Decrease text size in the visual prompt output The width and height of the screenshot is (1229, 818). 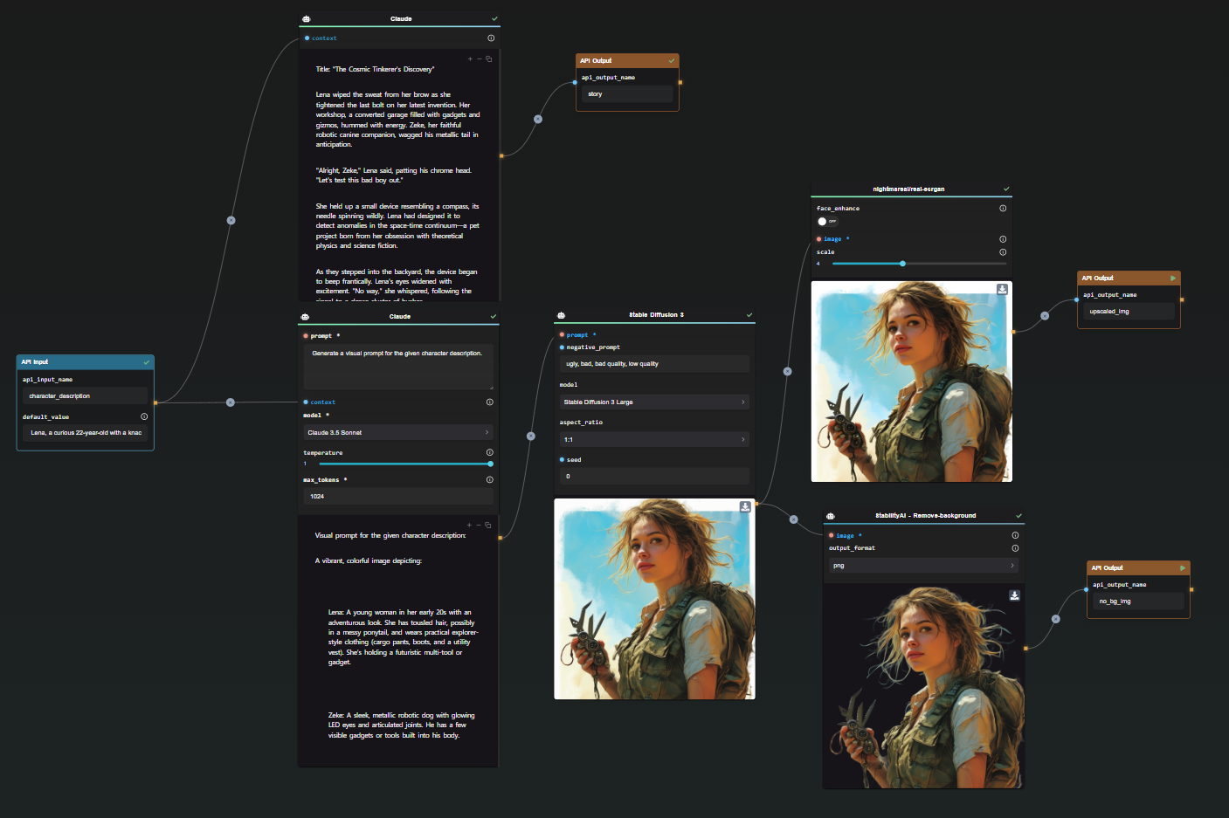[x=479, y=526]
